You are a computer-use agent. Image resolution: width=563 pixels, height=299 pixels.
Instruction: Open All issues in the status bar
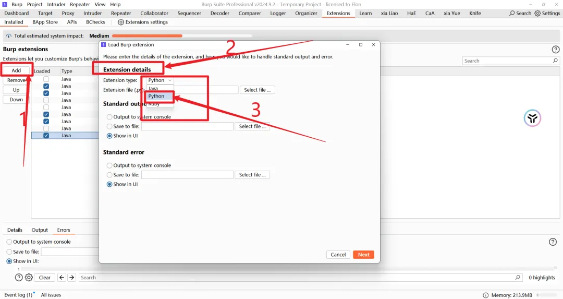pos(51,295)
